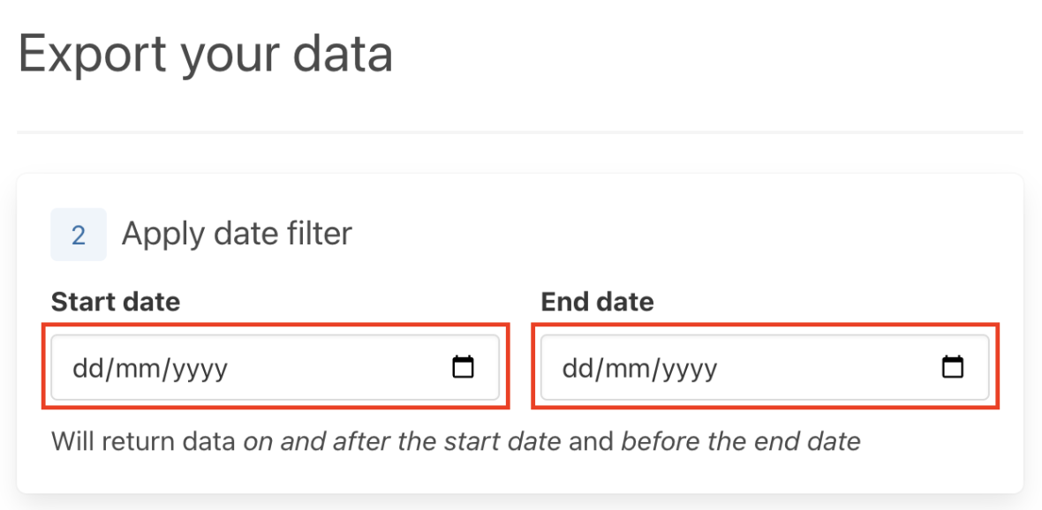Open the End date calendar picker icon

953,367
